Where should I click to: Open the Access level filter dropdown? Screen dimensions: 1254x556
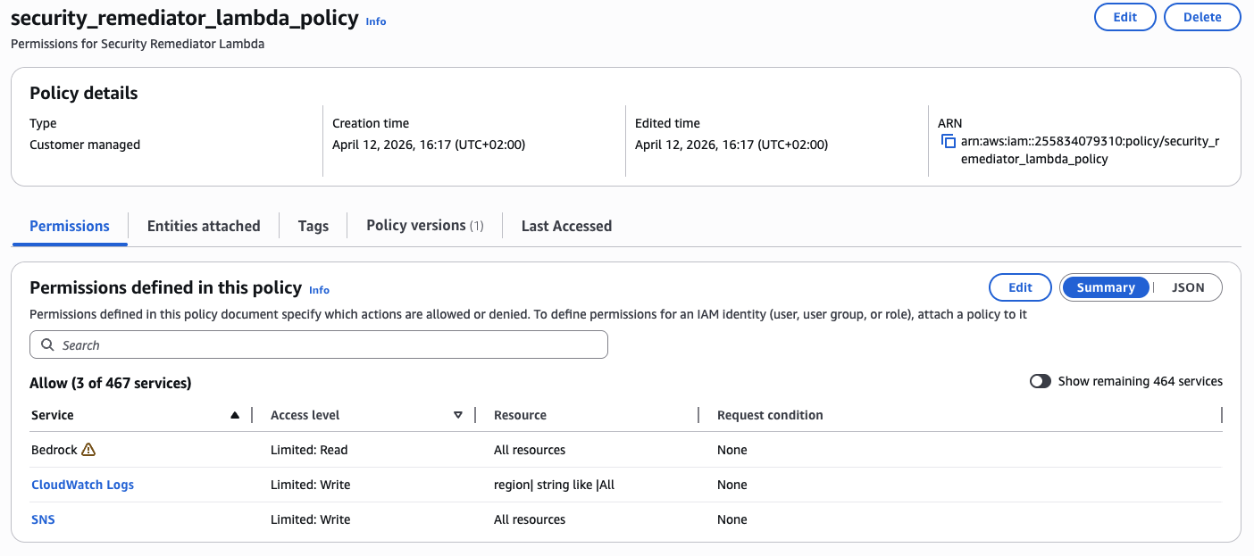[458, 414]
